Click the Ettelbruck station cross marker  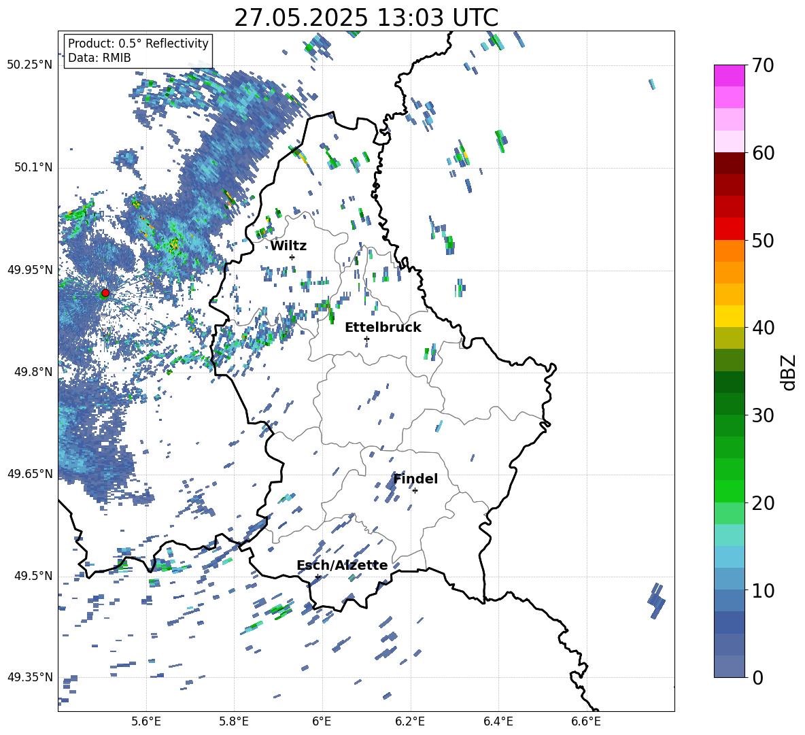[x=366, y=339]
